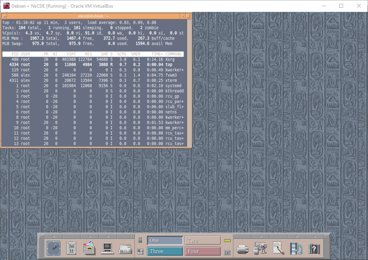Open the calendar showing Jul 31

[x=71, y=248]
